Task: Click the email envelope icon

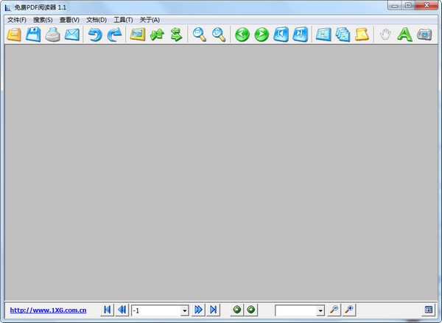Action: tap(71, 34)
